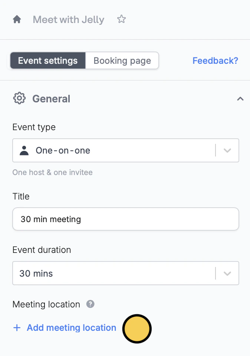Expand the One-on-one selector chevron
This screenshot has width=250, height=356.
coord(227,150)
